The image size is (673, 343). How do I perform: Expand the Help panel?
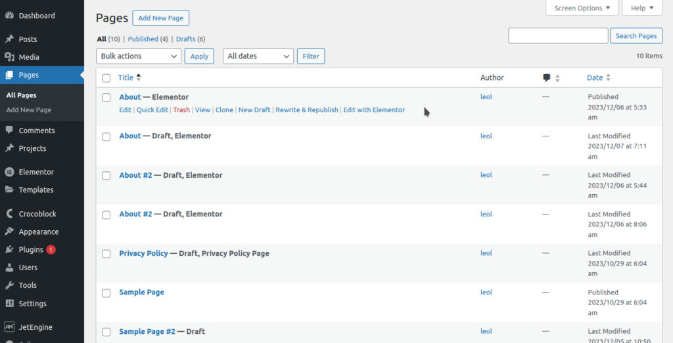642,8
